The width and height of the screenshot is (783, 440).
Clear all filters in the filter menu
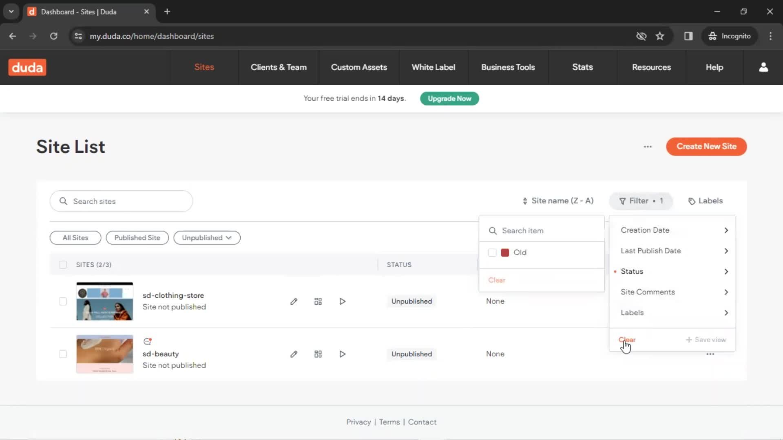point(627,340)
